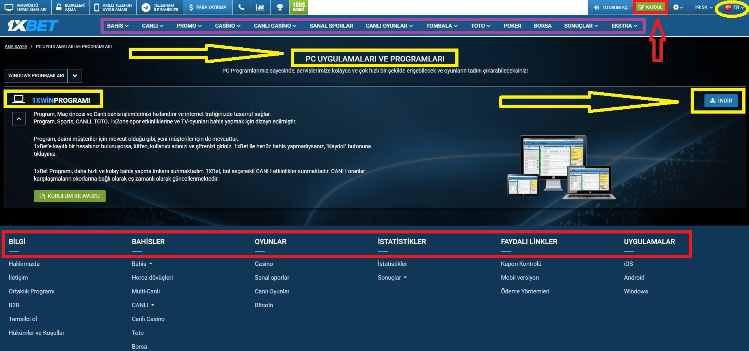Click Kurulum Kılavuzu green button
Viewport: 749px width, 351px height.
tap(70, 196)
